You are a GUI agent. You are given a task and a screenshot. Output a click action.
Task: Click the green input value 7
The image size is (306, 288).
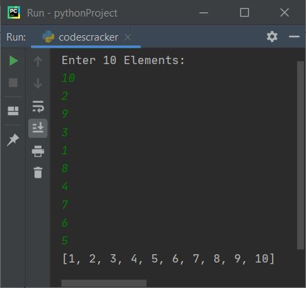65,205
